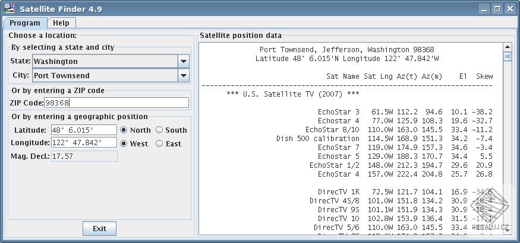520x243 pixels.
Task: Click the State dropdown arrow button
Action: (x=184, y=61)
